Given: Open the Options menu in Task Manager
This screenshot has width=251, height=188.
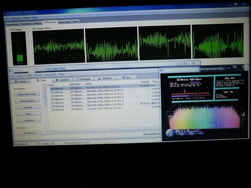Looking at the screenshot, I should [x=16, y=18].
